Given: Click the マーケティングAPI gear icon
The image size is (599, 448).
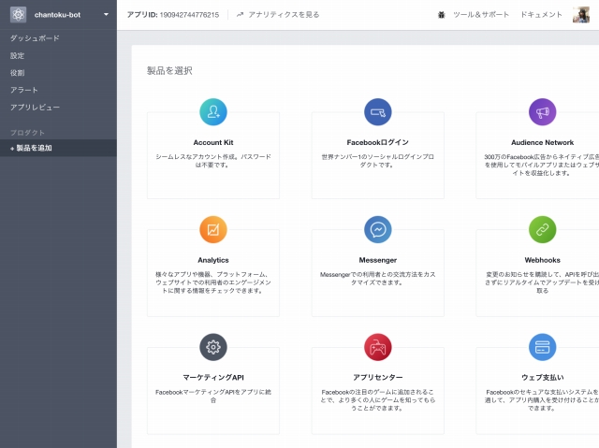Looking at the screenshot, I should coord(213,347).
